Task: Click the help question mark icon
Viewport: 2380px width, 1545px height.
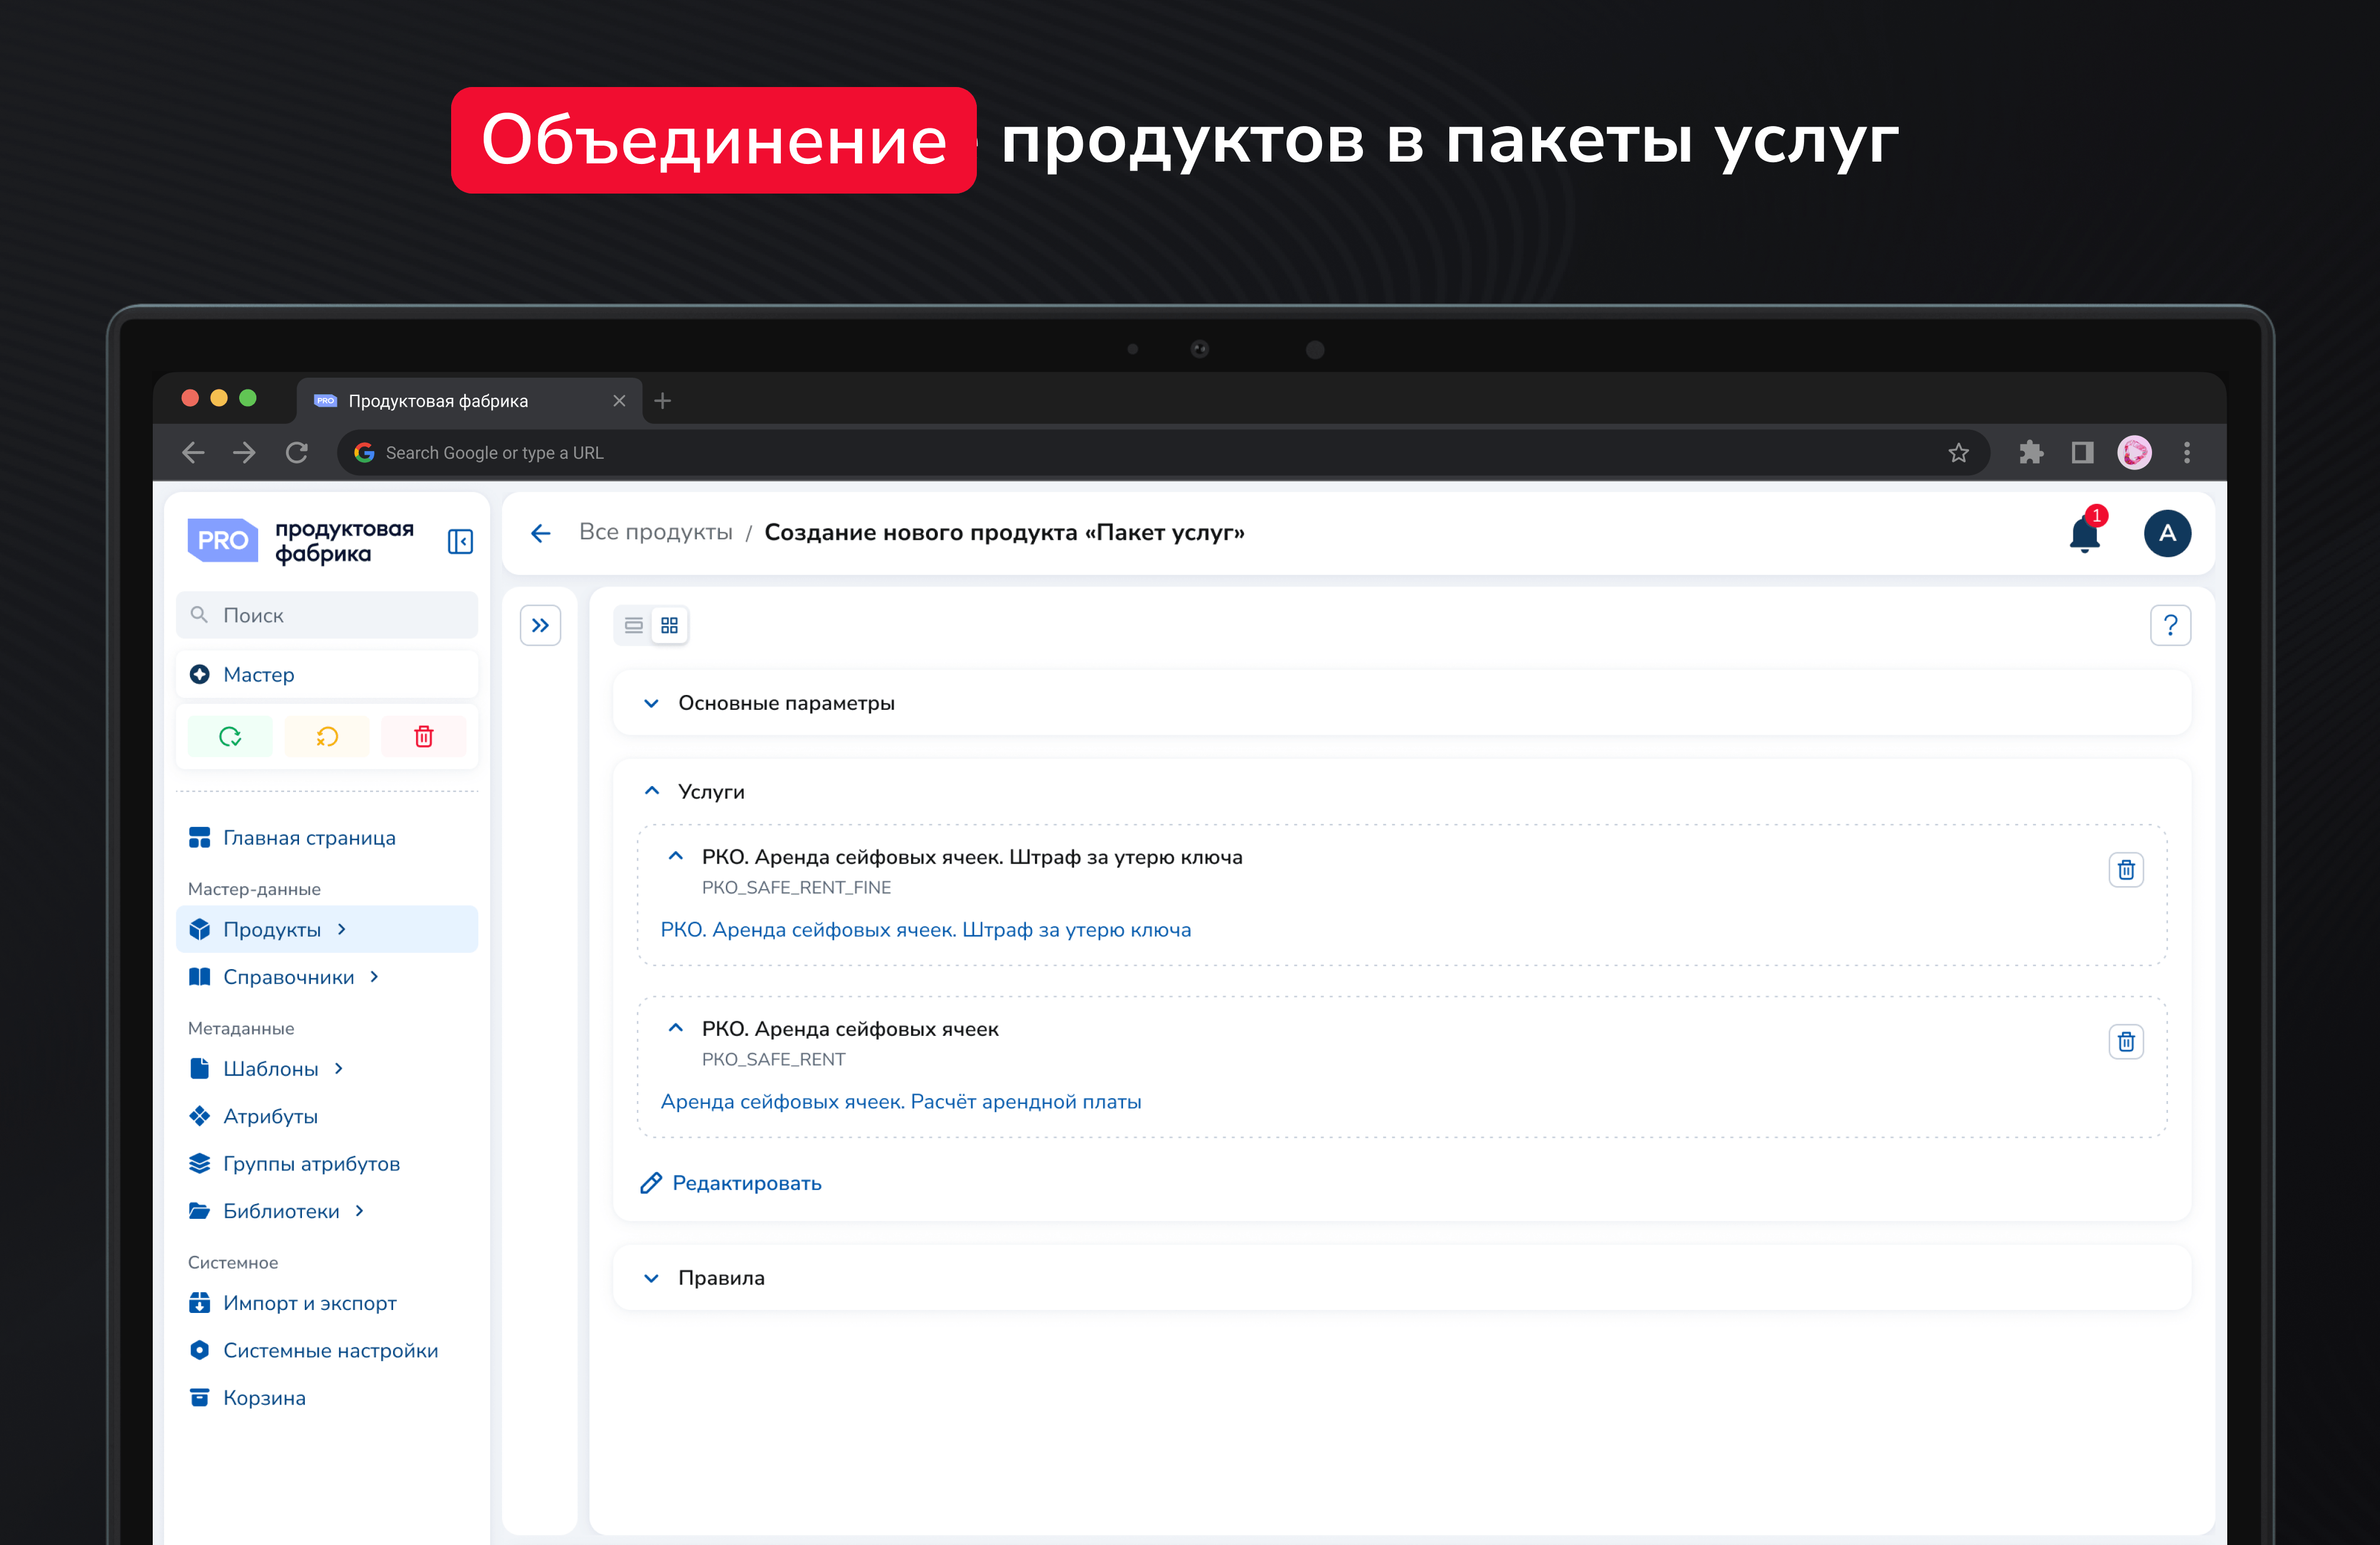Action: [x=2169, y=626]
